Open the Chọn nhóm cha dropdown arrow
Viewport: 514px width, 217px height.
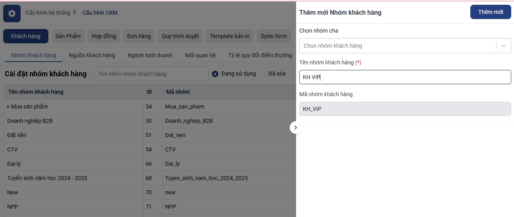click(x=504, y=46)
